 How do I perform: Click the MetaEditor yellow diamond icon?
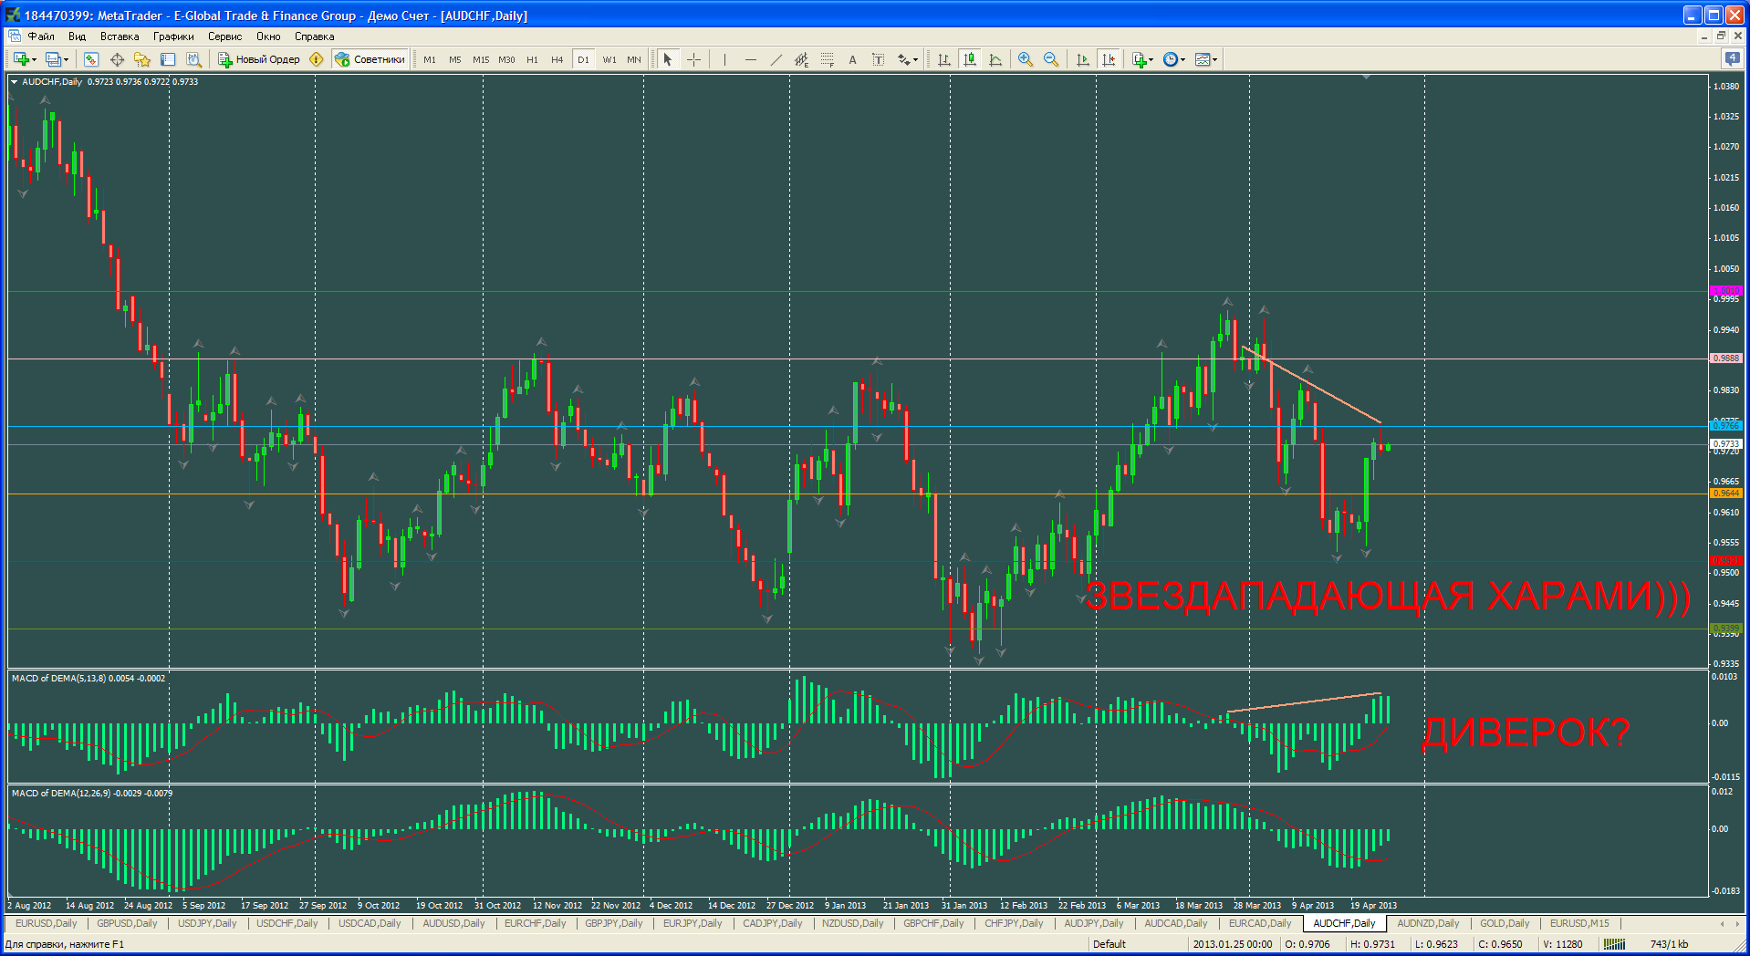[x=317, y=59]
